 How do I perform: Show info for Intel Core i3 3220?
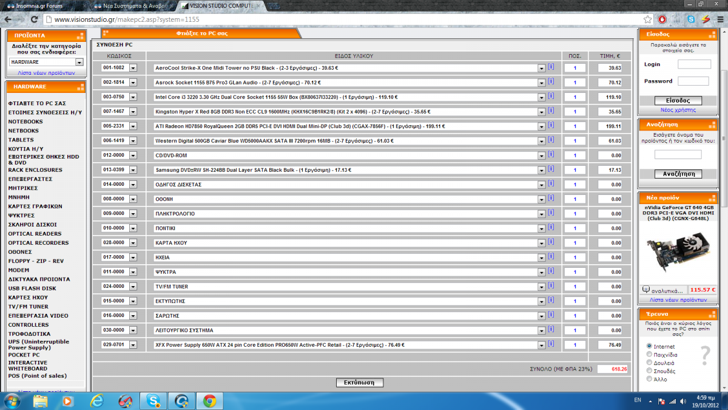click(x=551, y=95)
